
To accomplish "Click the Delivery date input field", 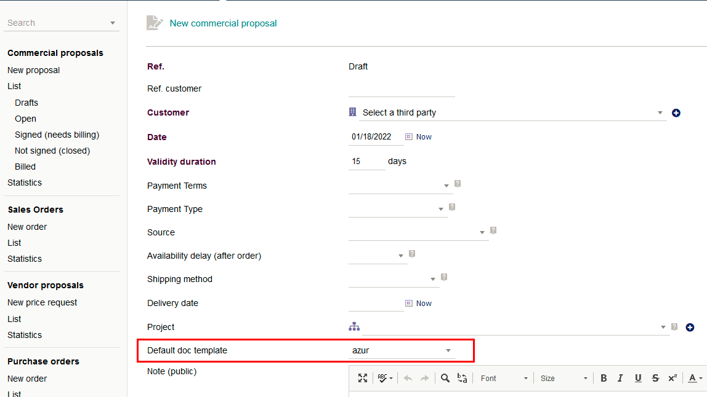I will [376, 303].
